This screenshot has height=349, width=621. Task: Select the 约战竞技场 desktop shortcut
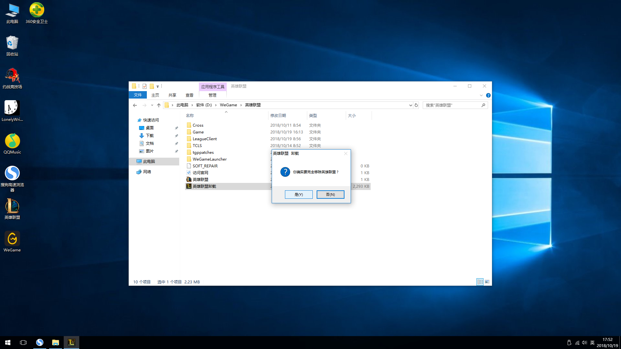tap(12, 79)
